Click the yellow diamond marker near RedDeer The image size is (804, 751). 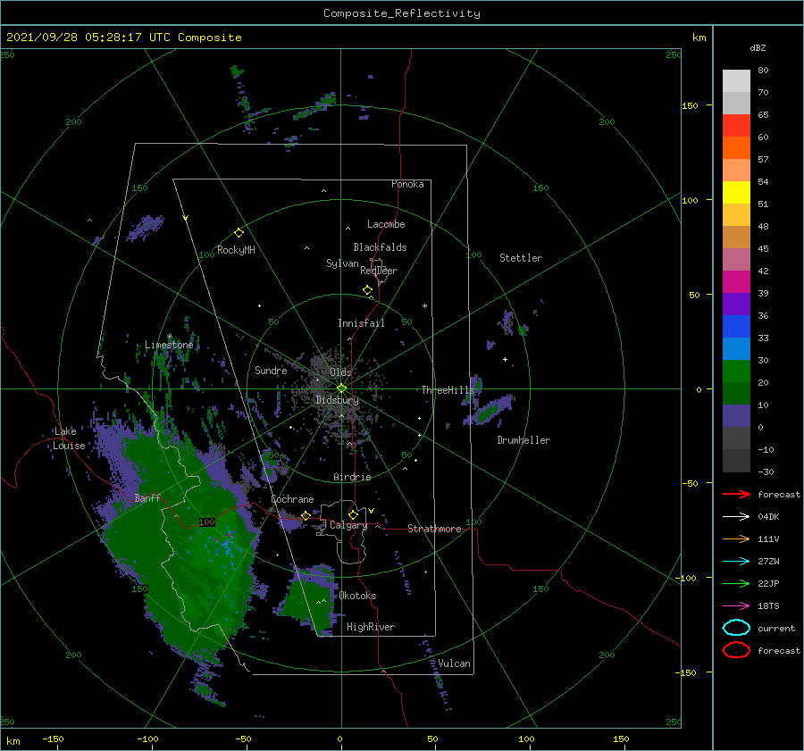(367, 290)
